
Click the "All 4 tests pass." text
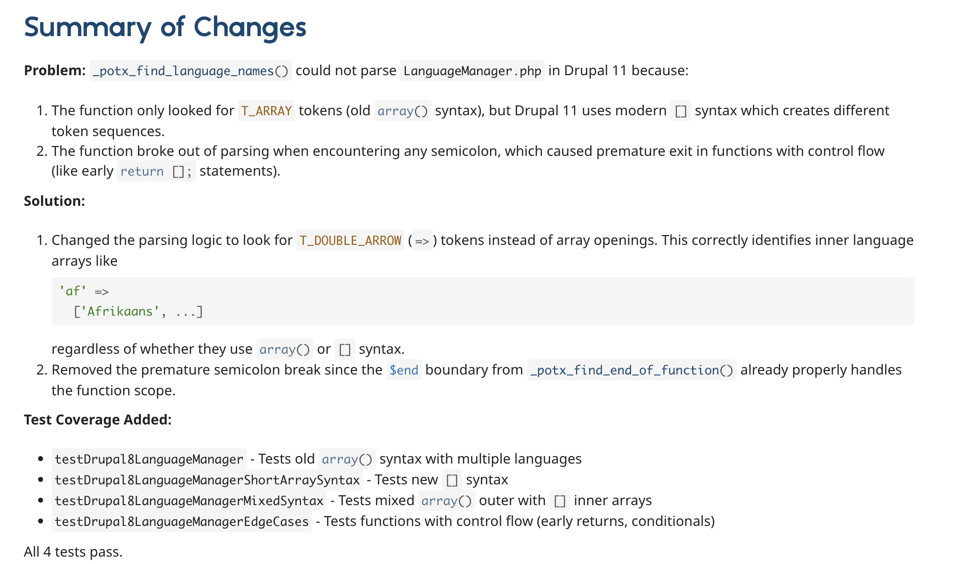[73, 552]
